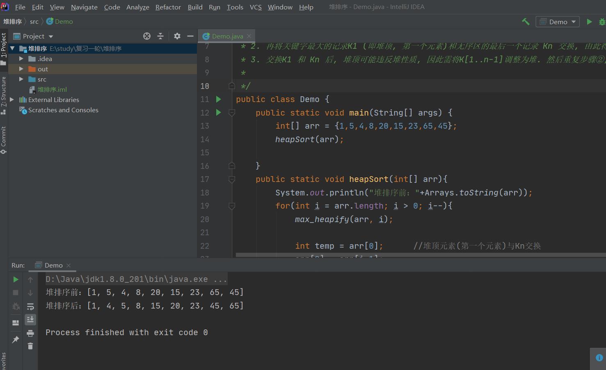The width and height of the screenshot is (606, 370).
Task: Run Demo with the toolbar play icon
Action: 589,22
